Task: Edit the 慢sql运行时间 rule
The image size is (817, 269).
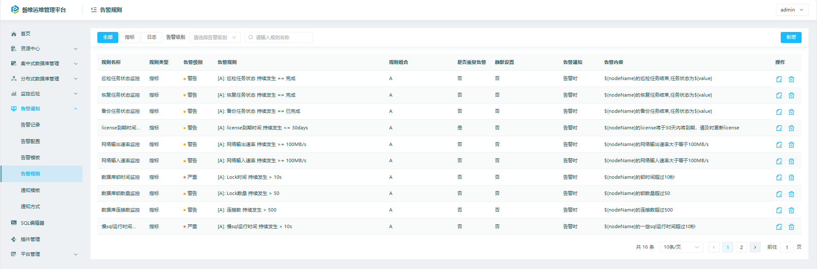Action: (x=779, y=227)
